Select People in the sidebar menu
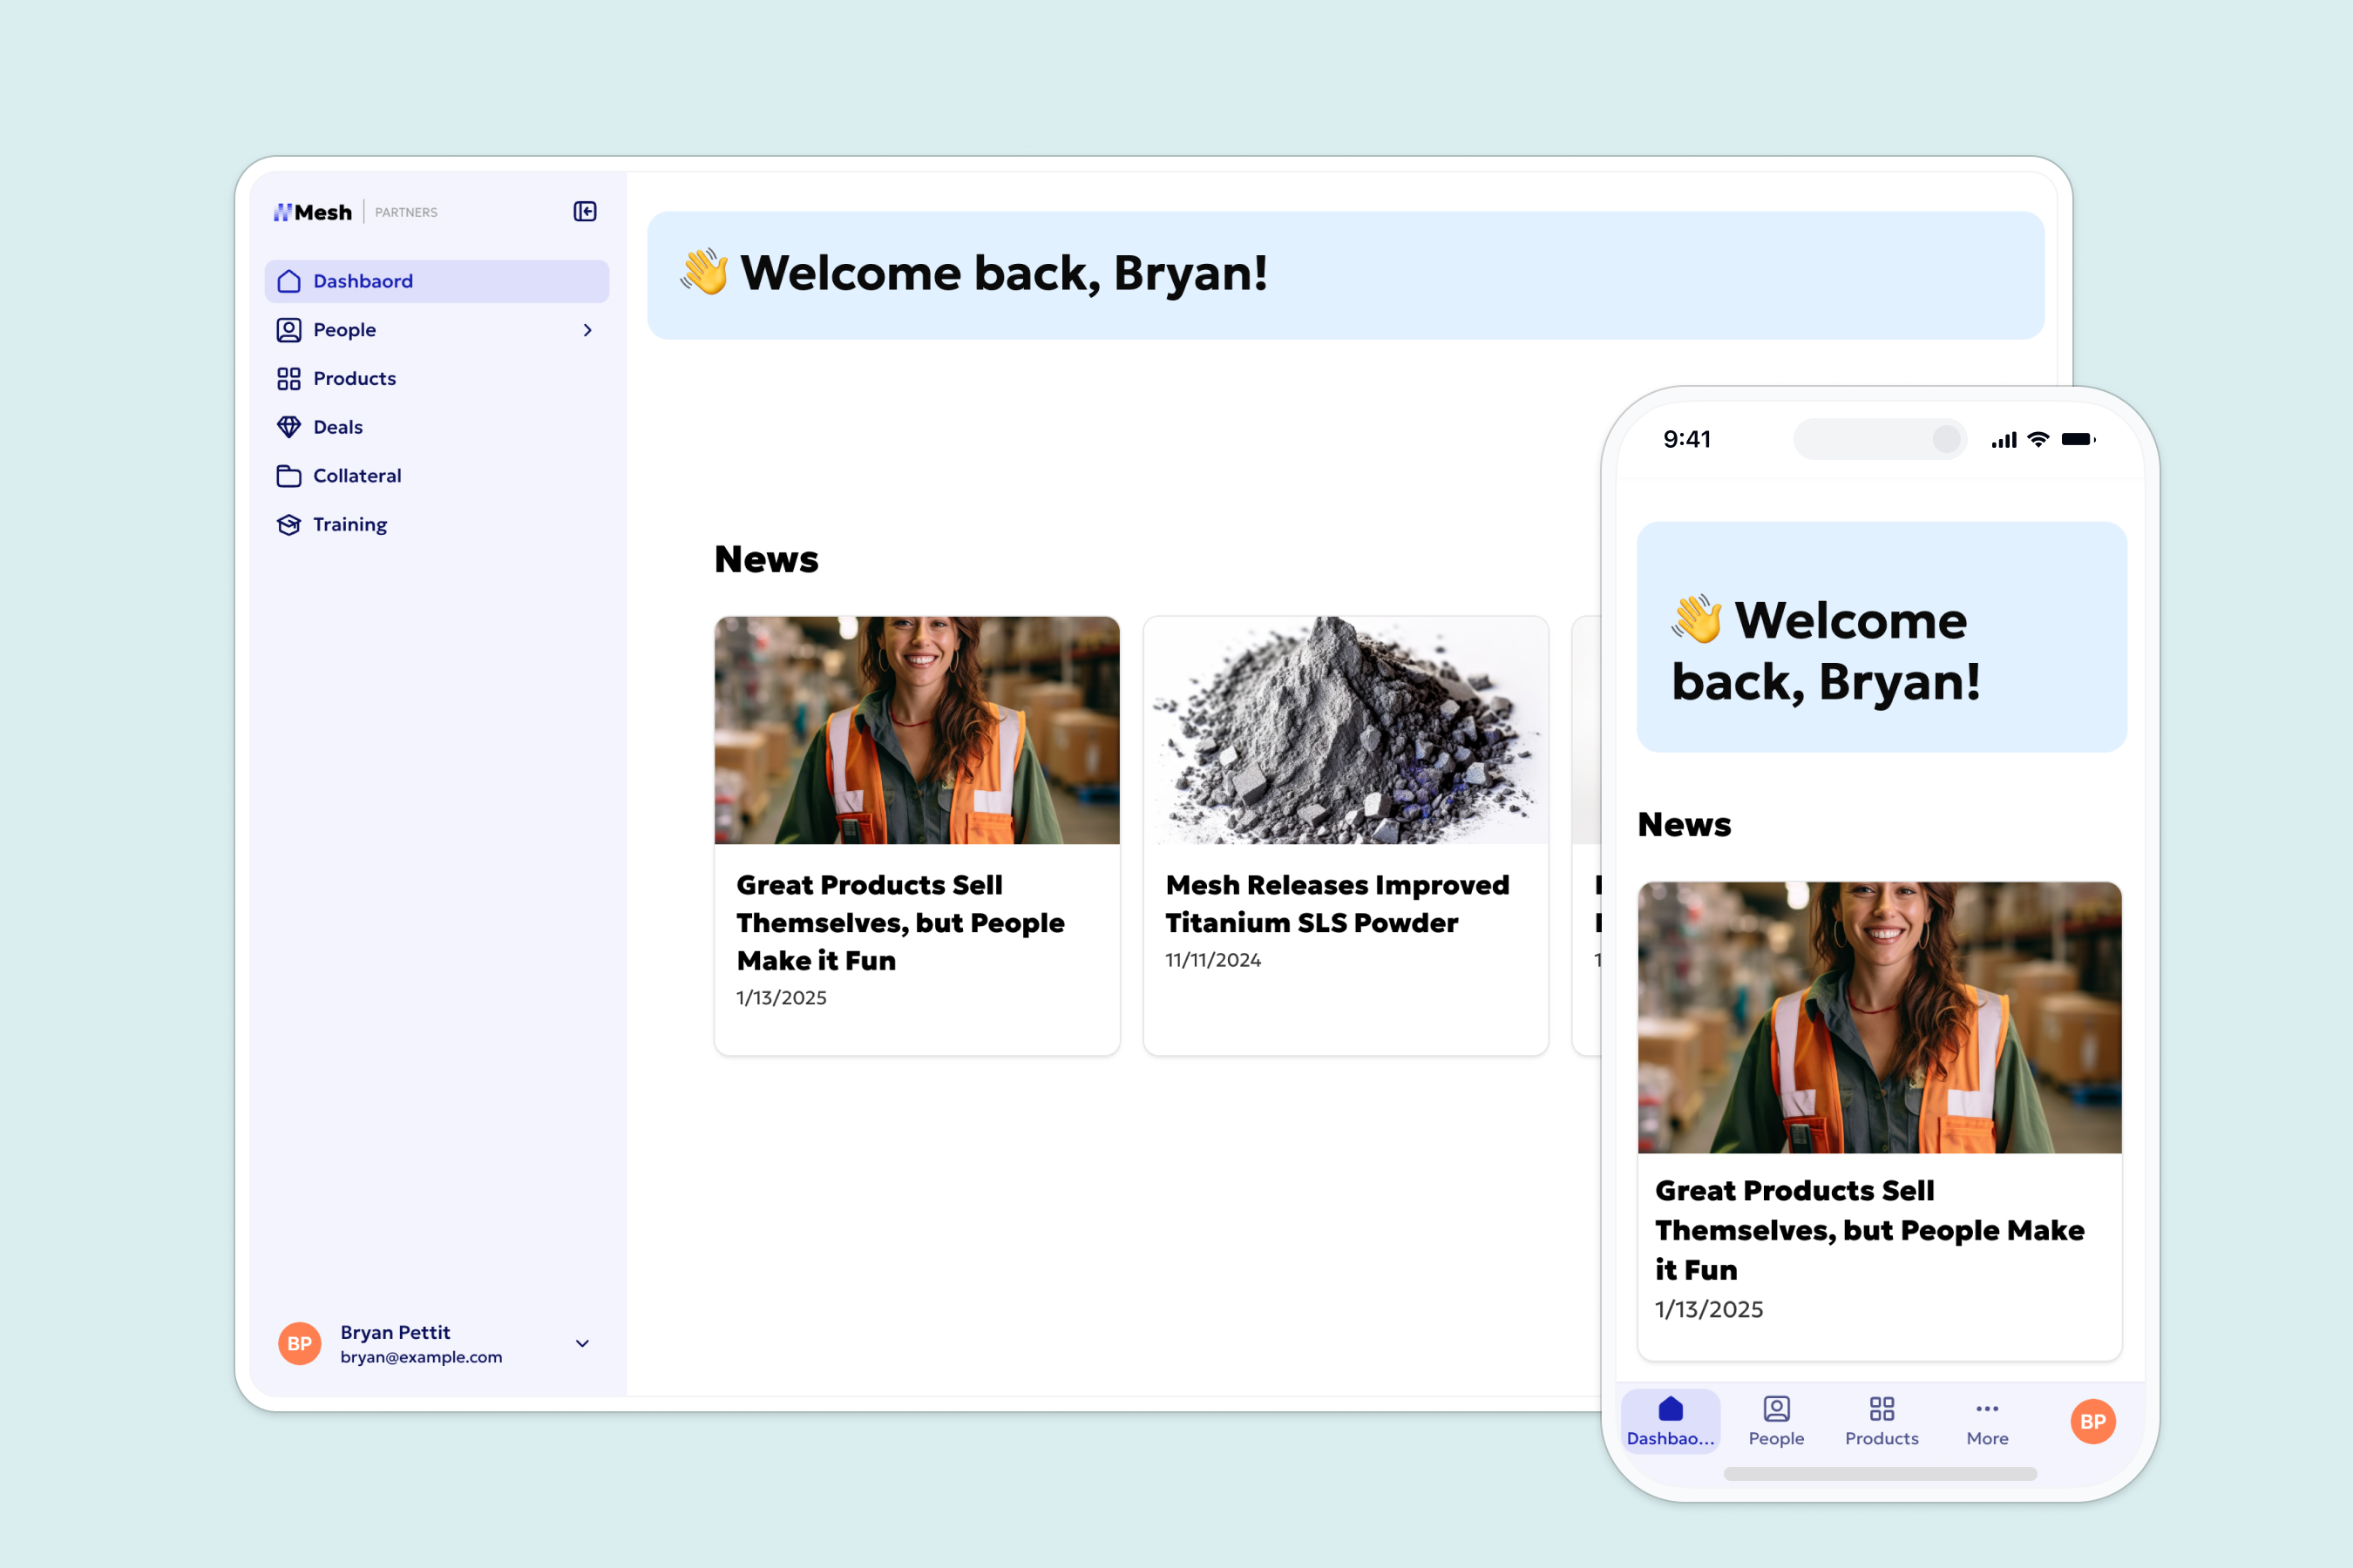Viewport: 2353px width, 1568px height. point(344,330)
